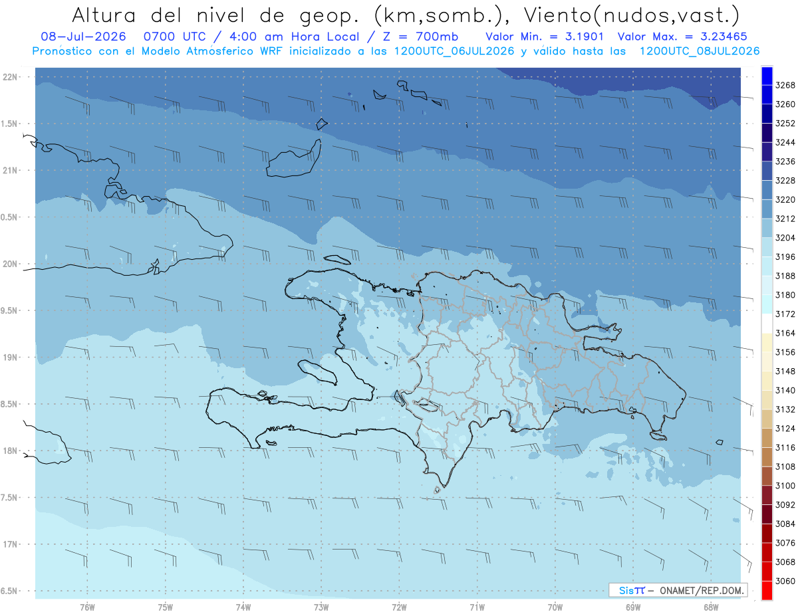Click the colorbar label '3252'
The height and width of the screenshot is (616, 798).
pyautogui.click(x=785, y=124)
